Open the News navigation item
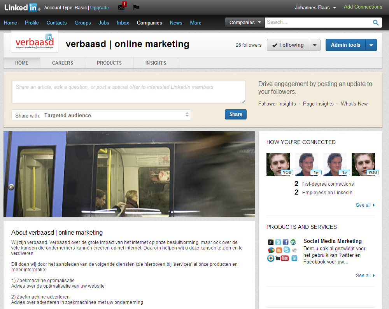Screen dimensions: 389x309 [176, 23]
